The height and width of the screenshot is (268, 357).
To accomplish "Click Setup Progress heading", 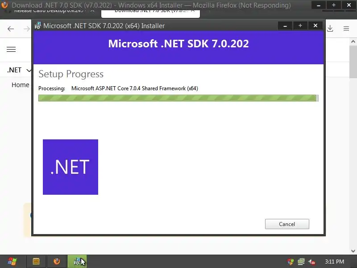I will coord(71,74).
